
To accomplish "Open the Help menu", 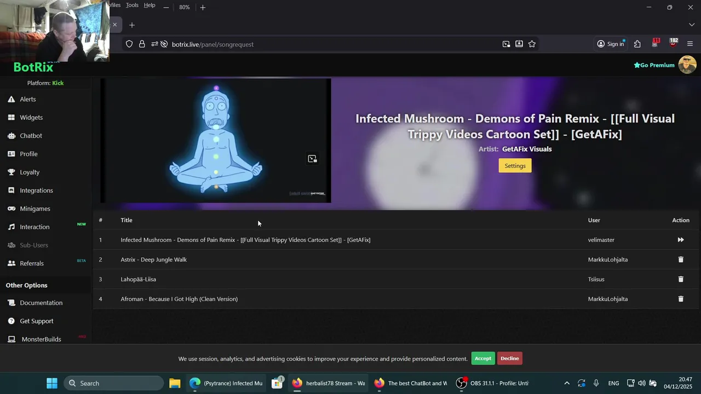I will pyautogui.click(x=150, y=5).
